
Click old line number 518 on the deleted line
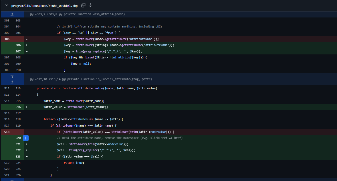point(6,132)
